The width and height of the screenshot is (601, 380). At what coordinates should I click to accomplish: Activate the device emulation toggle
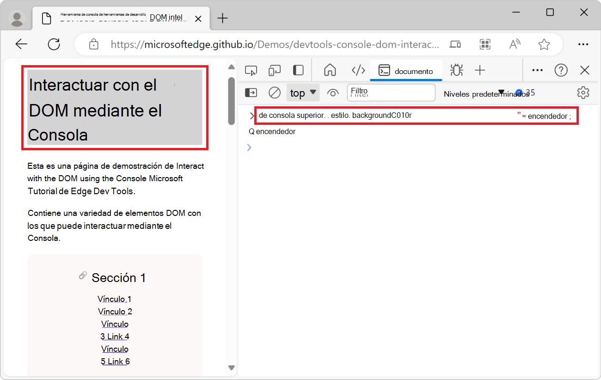point(275,70)
